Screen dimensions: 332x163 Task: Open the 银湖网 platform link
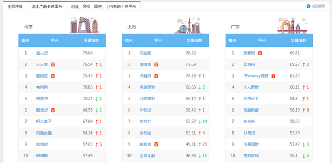(x=42, y=156)
